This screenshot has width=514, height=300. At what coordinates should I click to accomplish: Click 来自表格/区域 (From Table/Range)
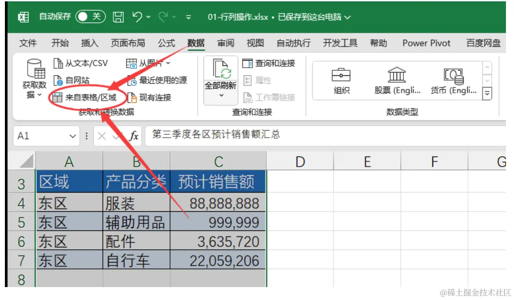[x=85, y=97]
